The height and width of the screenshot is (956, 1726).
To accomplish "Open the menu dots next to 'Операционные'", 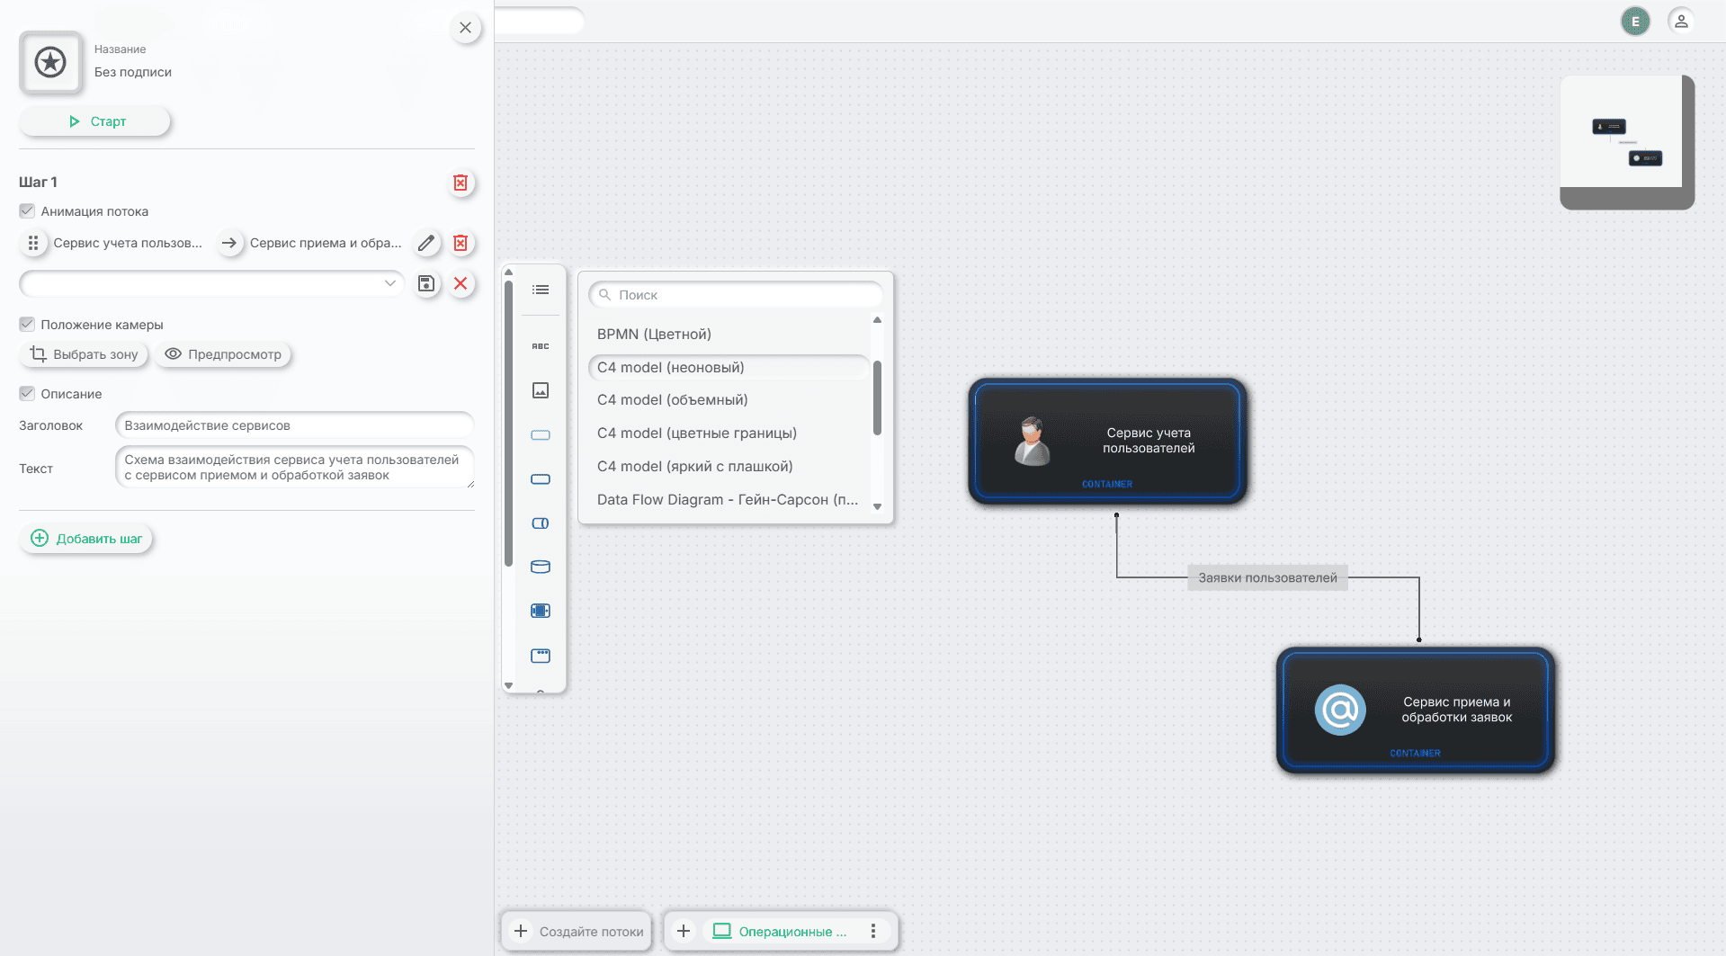I will tap(873, 931).
